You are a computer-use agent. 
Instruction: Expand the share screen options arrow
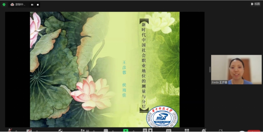tap(134, 131)
